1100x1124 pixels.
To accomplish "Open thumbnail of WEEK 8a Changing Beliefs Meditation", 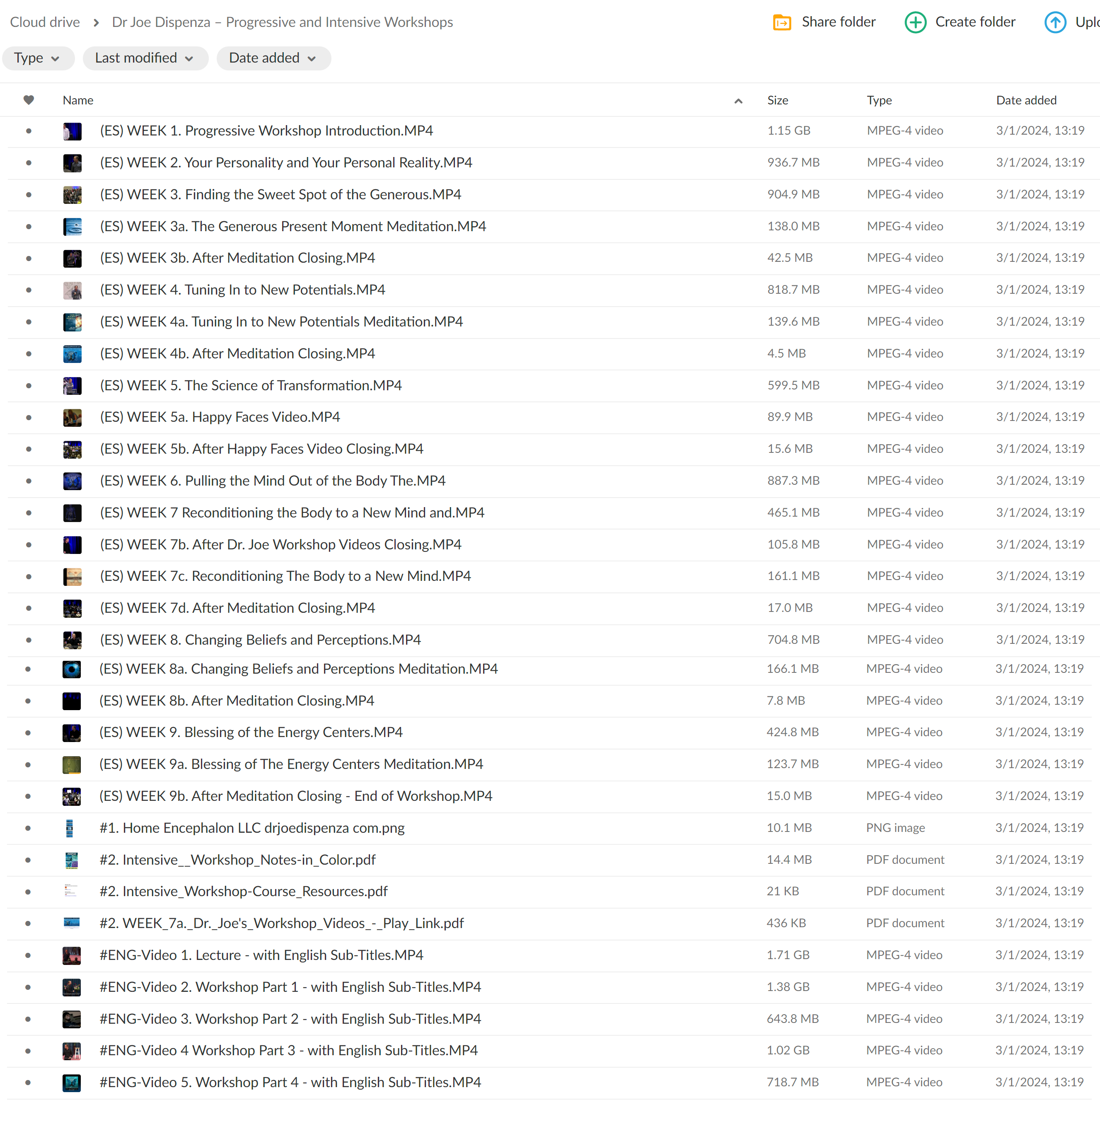I will pos(72,669).
